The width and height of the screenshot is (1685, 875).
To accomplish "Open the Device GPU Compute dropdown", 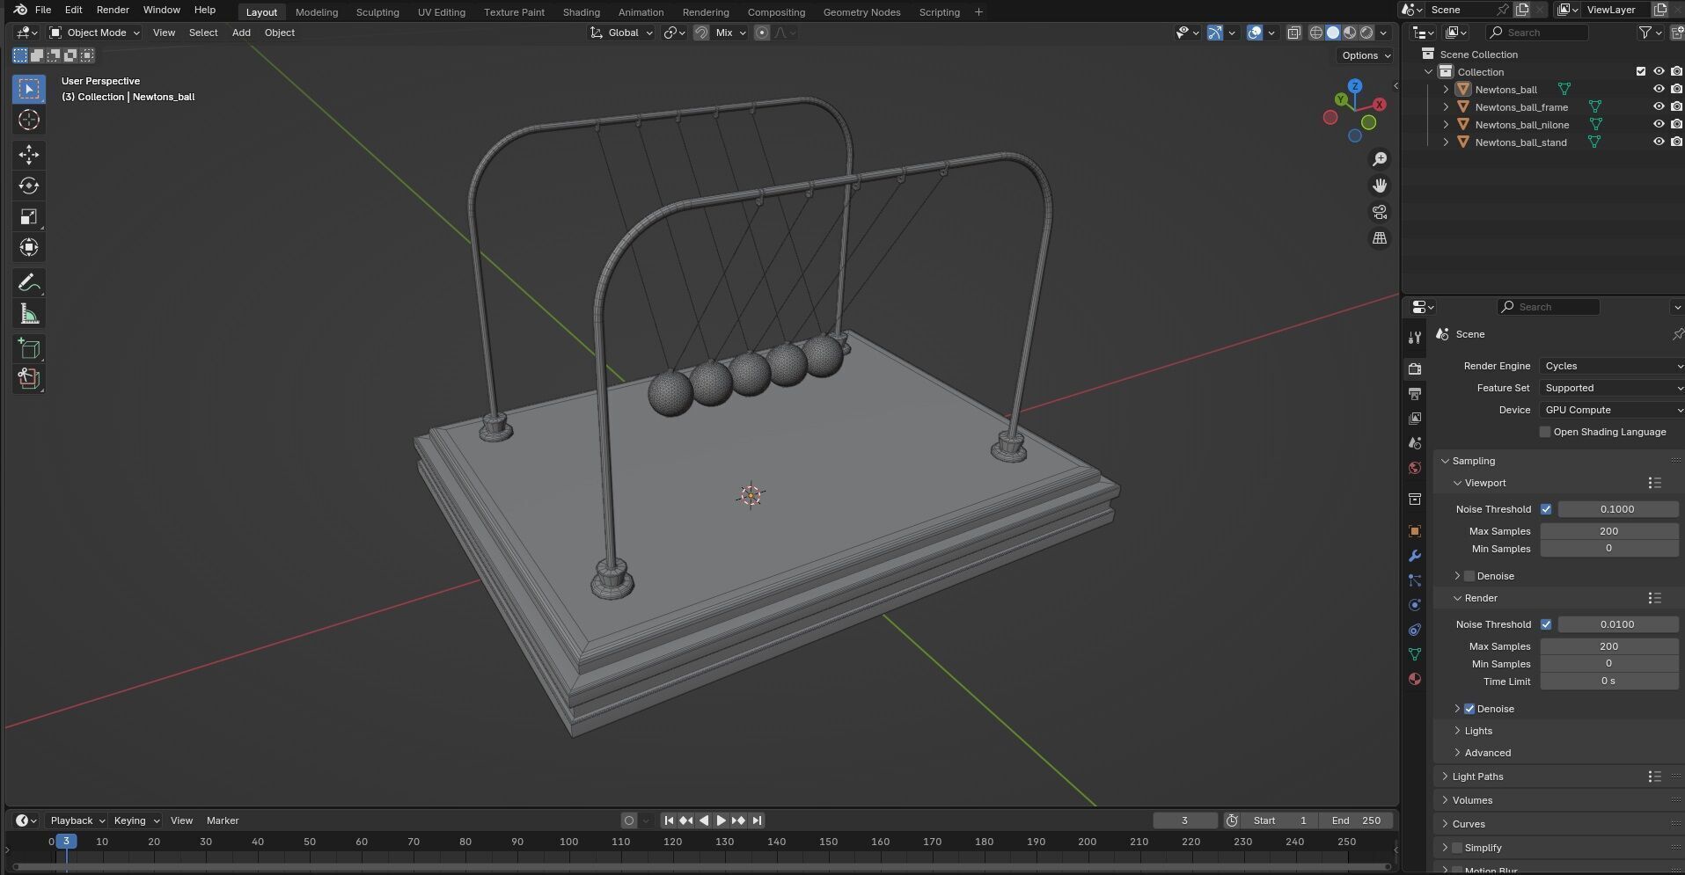I will [1612, 410].
